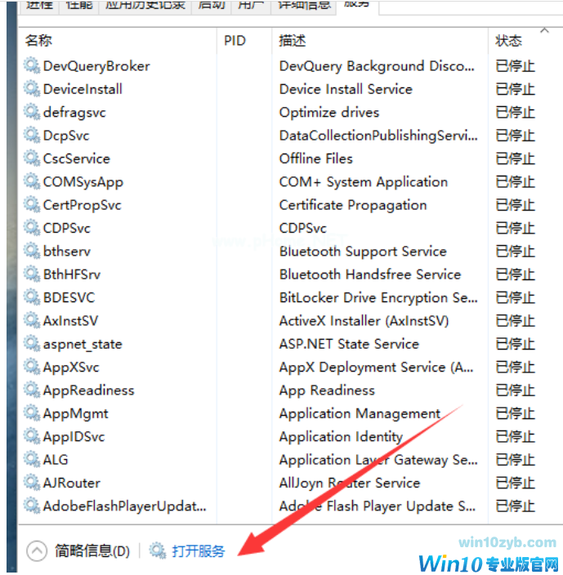Select the defragsvc row name
The width and height of the screenshot is (563, 575).
click(74, 113)
